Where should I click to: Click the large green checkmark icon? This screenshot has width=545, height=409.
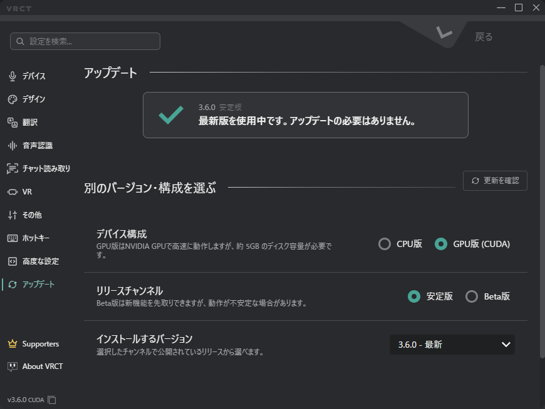click(170, 115)
